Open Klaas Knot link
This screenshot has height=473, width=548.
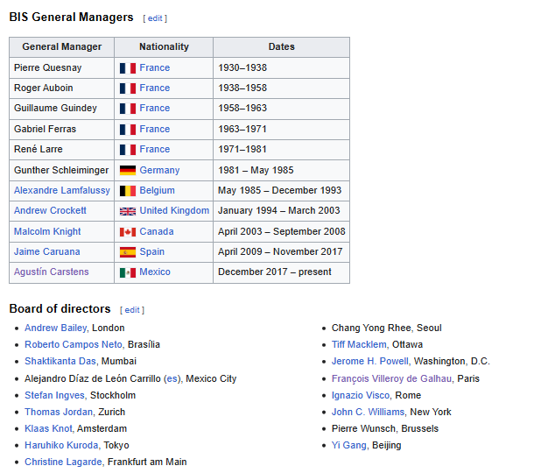48,428
